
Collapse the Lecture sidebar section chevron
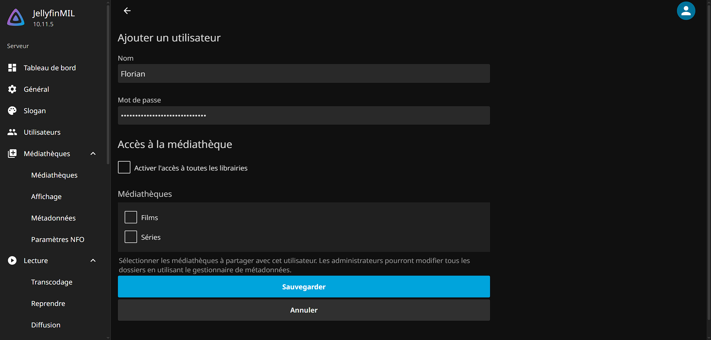(93, 260)
